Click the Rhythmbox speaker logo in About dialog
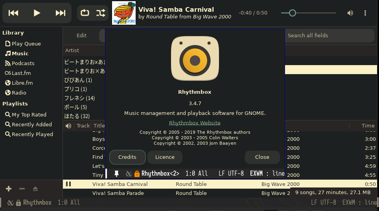 click(x=195, y=58)
